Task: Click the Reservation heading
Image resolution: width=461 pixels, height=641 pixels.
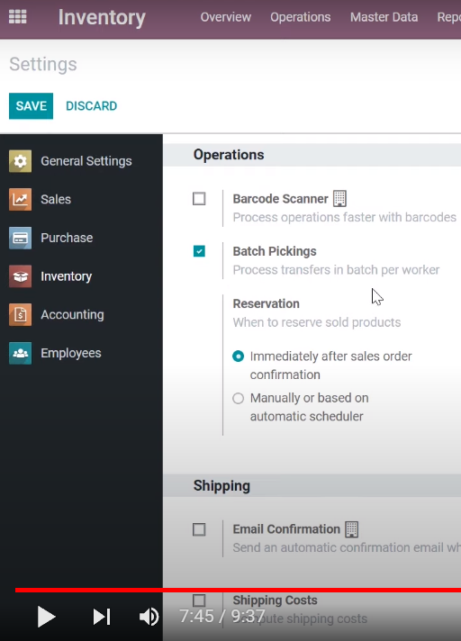Action: click(266, 303)
